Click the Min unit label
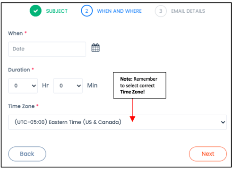Image resolution: width=233 pixels, height=171 pixels. [92, 85]
